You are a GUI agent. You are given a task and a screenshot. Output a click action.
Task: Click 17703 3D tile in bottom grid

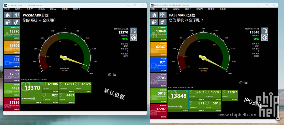click(213, 95)
